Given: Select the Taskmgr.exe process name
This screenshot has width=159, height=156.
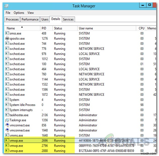Looking at the screenshot, I should pyautogui.click(x=18, y=120).
